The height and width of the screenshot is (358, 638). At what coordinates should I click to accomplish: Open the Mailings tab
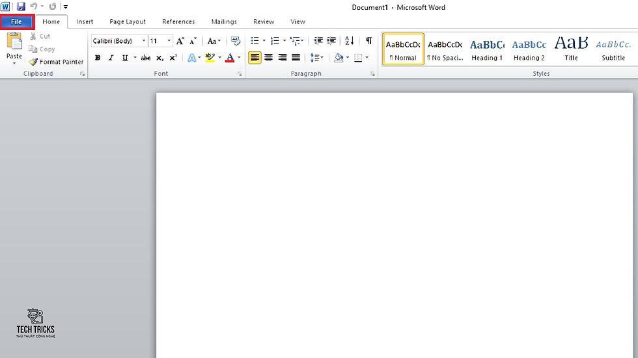(x=224, y=22)
